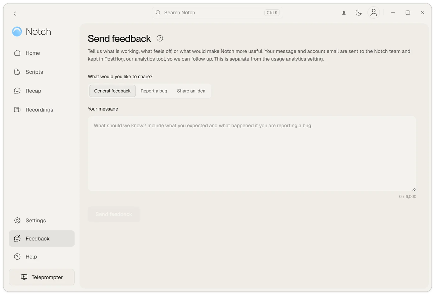Open Recordings in sidebar
Screen dimensions: 435x295
coord(42,110)
